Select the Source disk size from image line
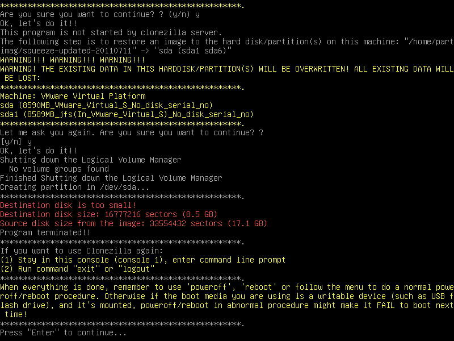454x341 pixels. (x=133, y=223)
